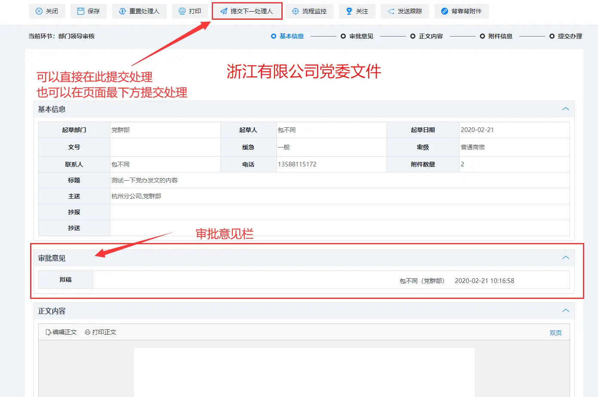Click the save (保存) disk icon
The width and height of the screenshot is (598, 397).
pos(80,11)
